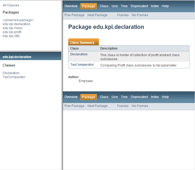Open Use in the bottom navigation bar
The height and width of the screenshot is (170, 195).
[x=115, y=97]
